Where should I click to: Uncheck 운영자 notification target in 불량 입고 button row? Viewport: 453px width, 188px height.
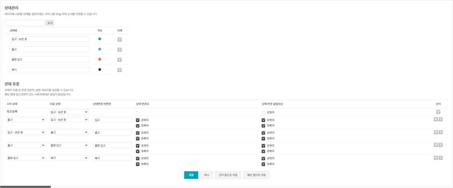pyautogui.click(x=263, y=145)
